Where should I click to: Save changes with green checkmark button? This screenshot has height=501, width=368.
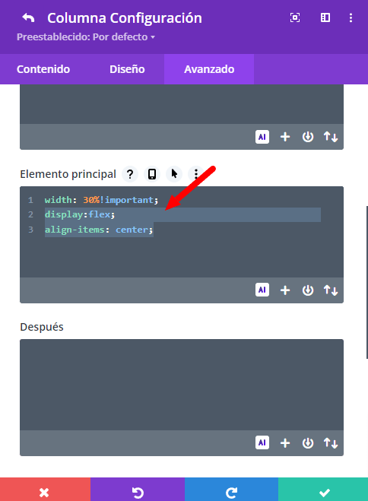[x=323, y=490]
